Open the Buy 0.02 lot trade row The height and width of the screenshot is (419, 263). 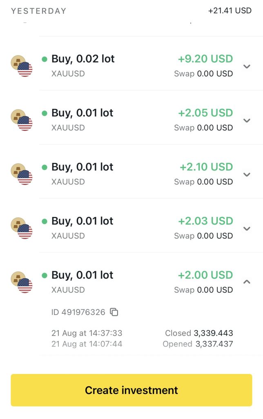coord(83,59)
